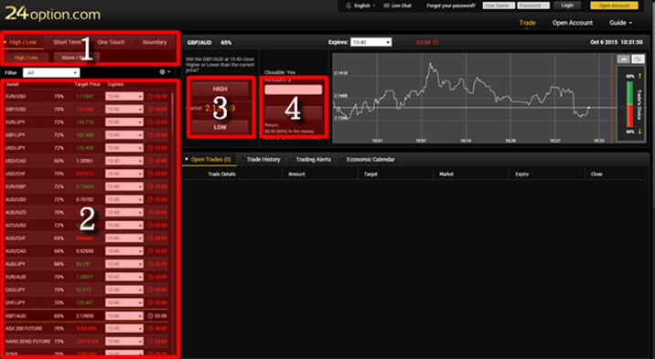Click the LOW trade button
The image size is (655, 359).
(x=220, y=127)
